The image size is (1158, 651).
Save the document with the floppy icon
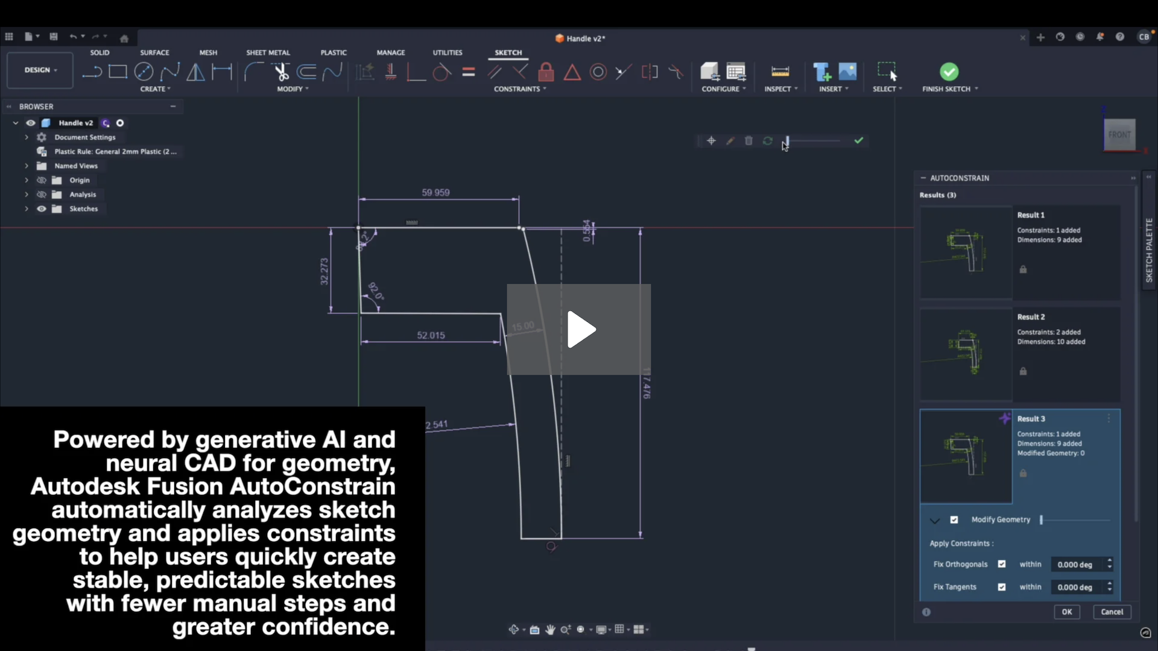point(53,37)
